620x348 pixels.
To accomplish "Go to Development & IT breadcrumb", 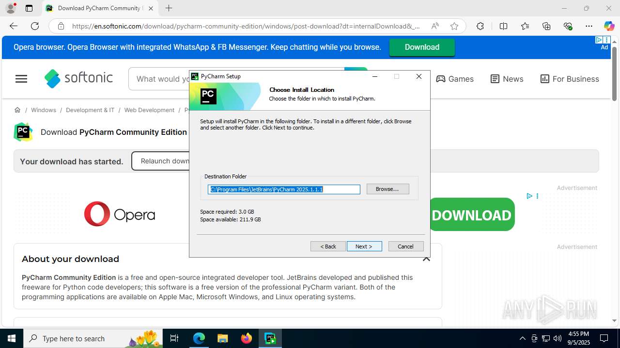I will 90,110.
